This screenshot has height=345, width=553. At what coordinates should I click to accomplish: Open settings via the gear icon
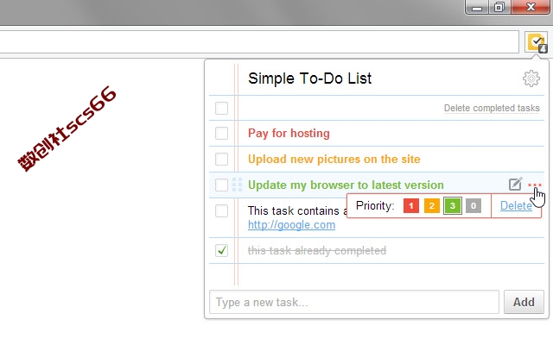[x=531, y=78]
